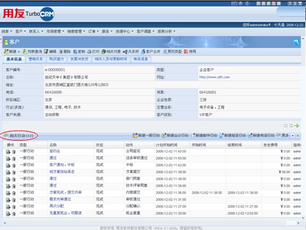The width and height of the screenshot is (306, 230).
Task: Click 新建会议行动 new meeting action
Action: [175, 135]
